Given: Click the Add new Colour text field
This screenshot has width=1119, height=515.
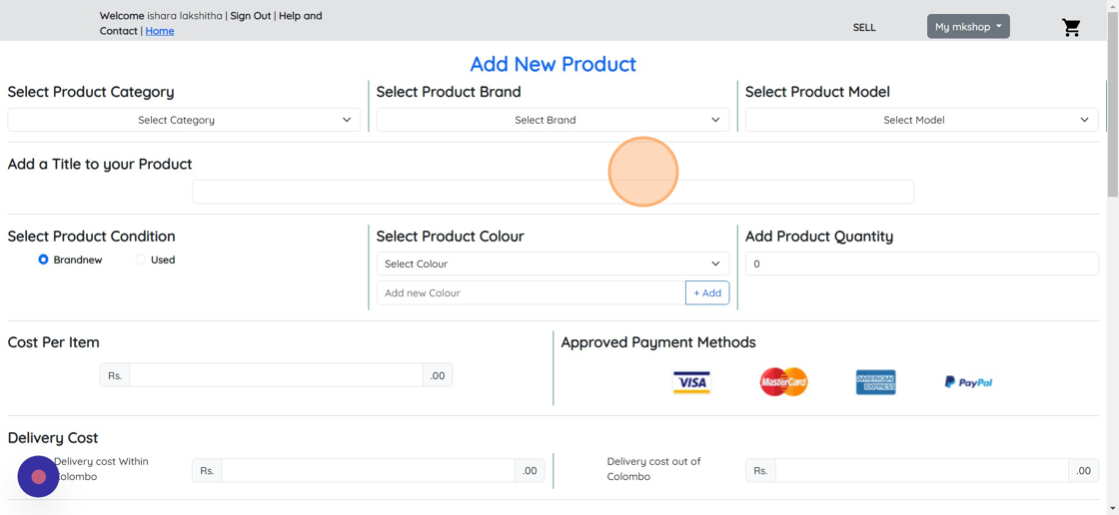Looking at the screenshot, I should pyautogui.click(x=531, y=292).
